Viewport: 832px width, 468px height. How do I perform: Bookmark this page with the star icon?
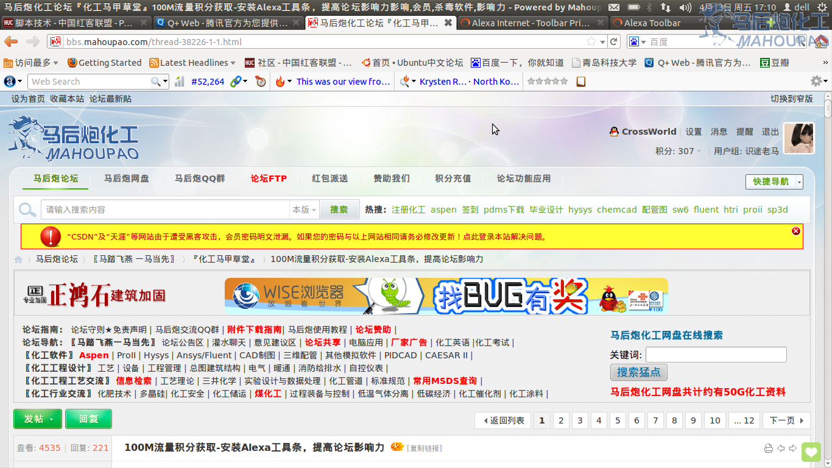click(x=591, y=41)
